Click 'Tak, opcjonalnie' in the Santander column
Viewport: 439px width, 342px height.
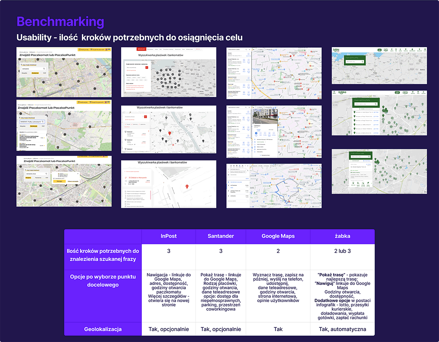pos(221,329)
